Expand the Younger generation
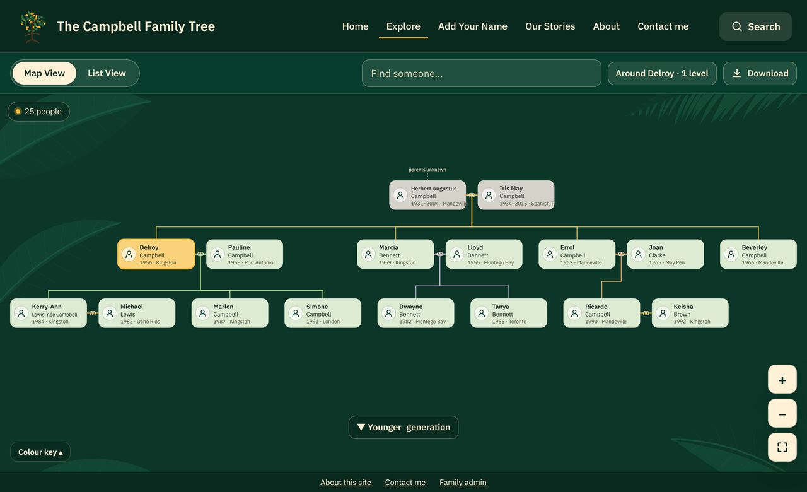807x492 pixels. pos(403,427)
